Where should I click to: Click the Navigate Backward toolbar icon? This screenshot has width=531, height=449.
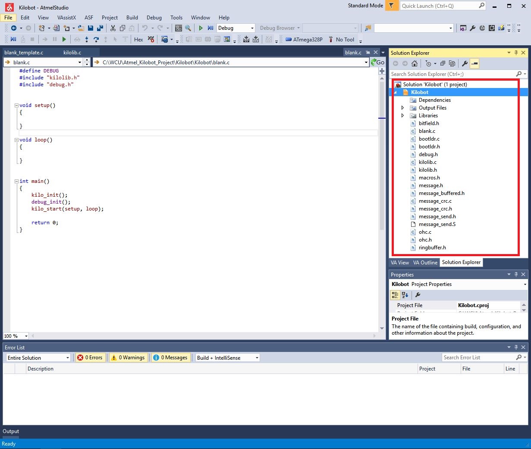tap(14, 28)
